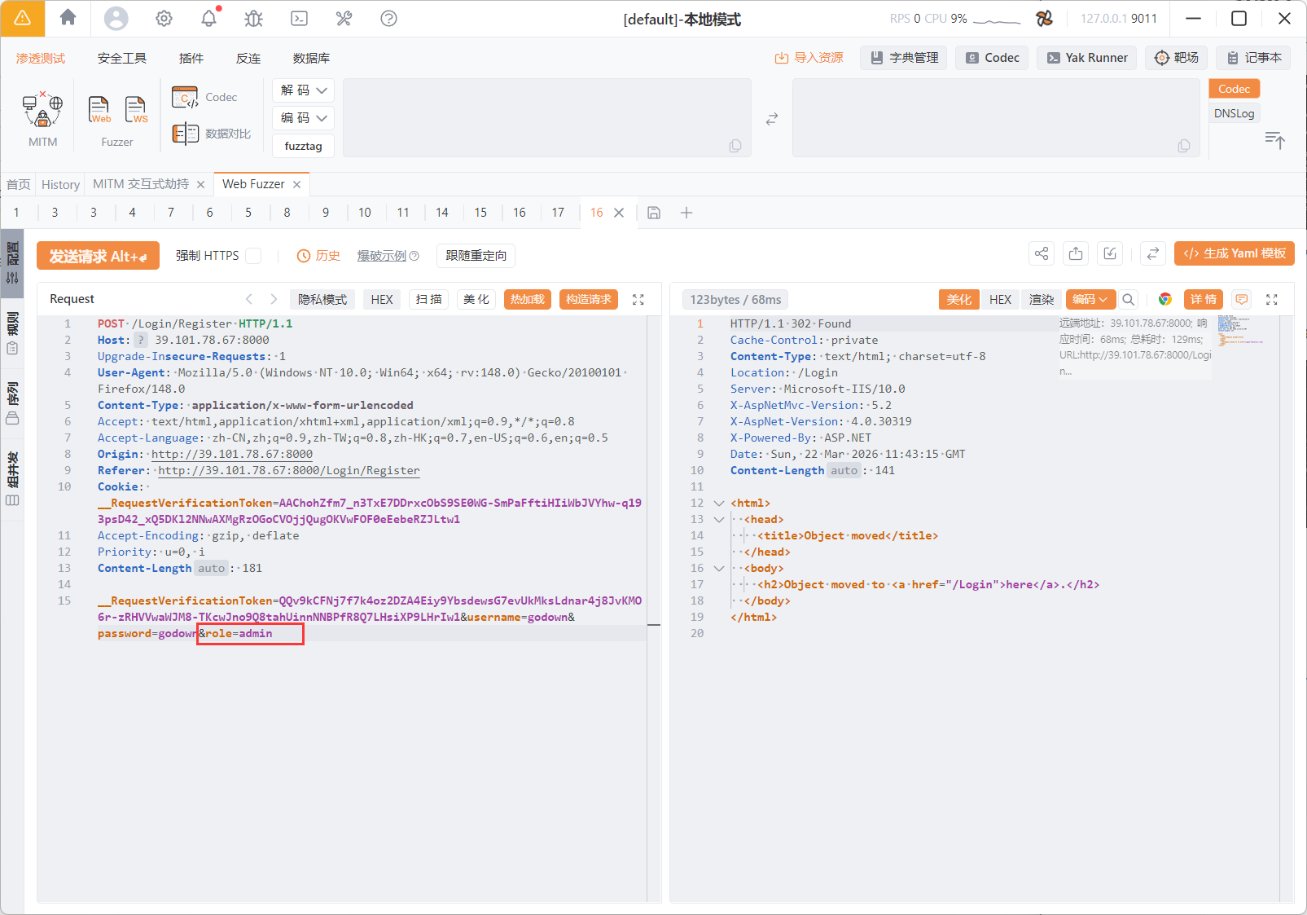The image size is (1307, 915).
Task: Collapse the html tag fold arrow
Action: tap(718, 504)
